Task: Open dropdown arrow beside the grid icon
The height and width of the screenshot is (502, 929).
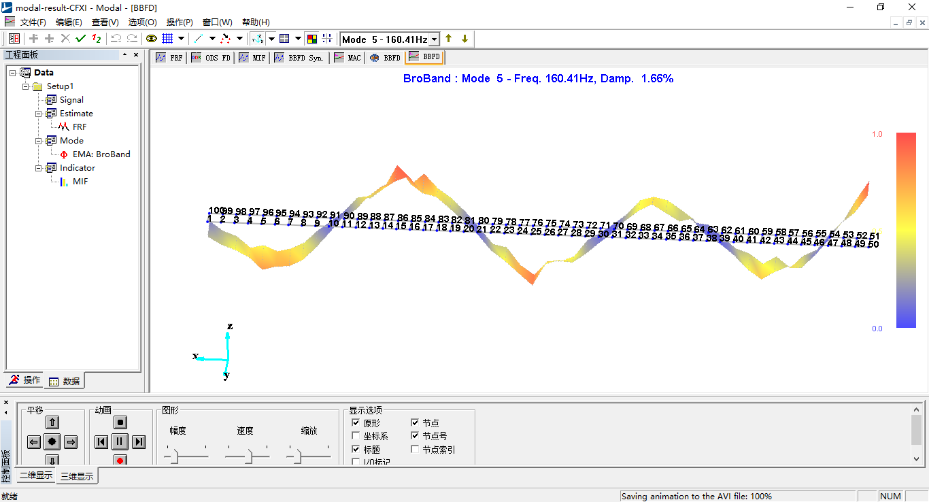Action: [x=181, y=39]
